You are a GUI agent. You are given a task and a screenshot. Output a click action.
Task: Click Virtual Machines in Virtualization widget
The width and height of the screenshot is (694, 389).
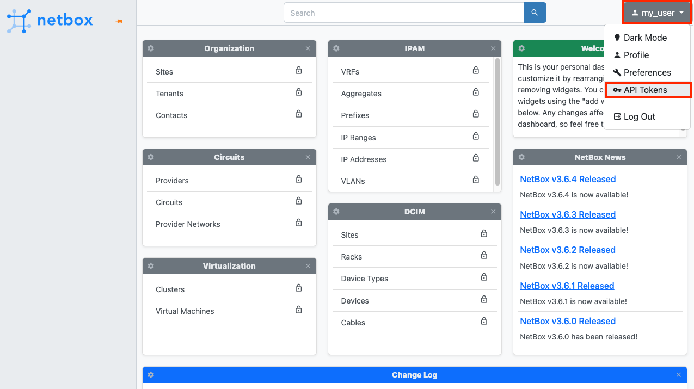pos(185,311)
